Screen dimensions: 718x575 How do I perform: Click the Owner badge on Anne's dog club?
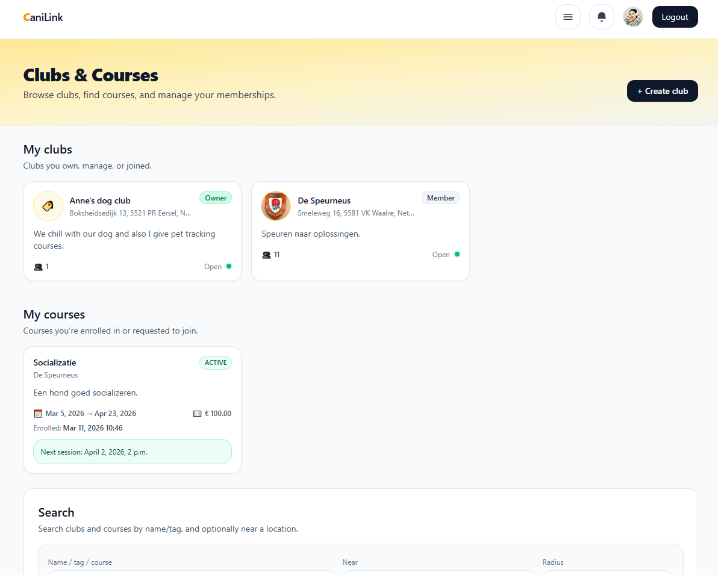tap(216, 198)
